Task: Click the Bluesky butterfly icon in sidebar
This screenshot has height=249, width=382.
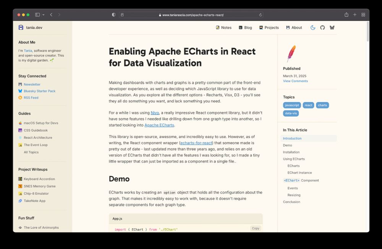Action: (20, 91)
